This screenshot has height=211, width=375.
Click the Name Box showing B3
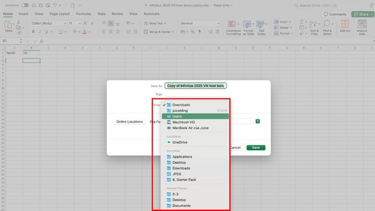coord(10,41)
